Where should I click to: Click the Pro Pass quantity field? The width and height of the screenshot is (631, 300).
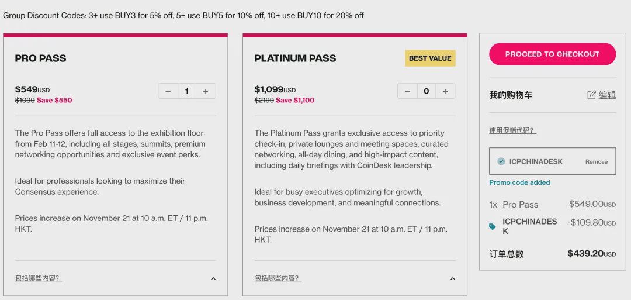pos(187,91)
